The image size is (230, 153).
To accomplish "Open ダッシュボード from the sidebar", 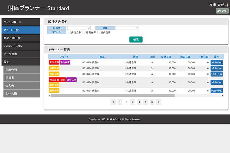I will [x=21, y=22].
